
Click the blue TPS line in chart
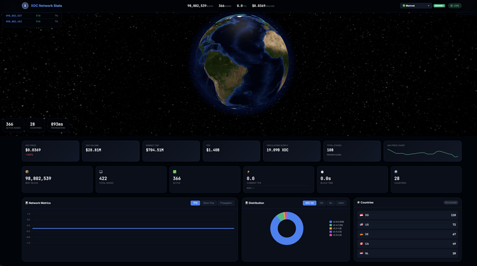[133, 228]
